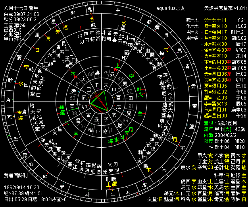Select the yellow 水 marker beside 軫 mansion
Image resolution: width=248 pixels, height=207 pixels.
tap(20, 84)
